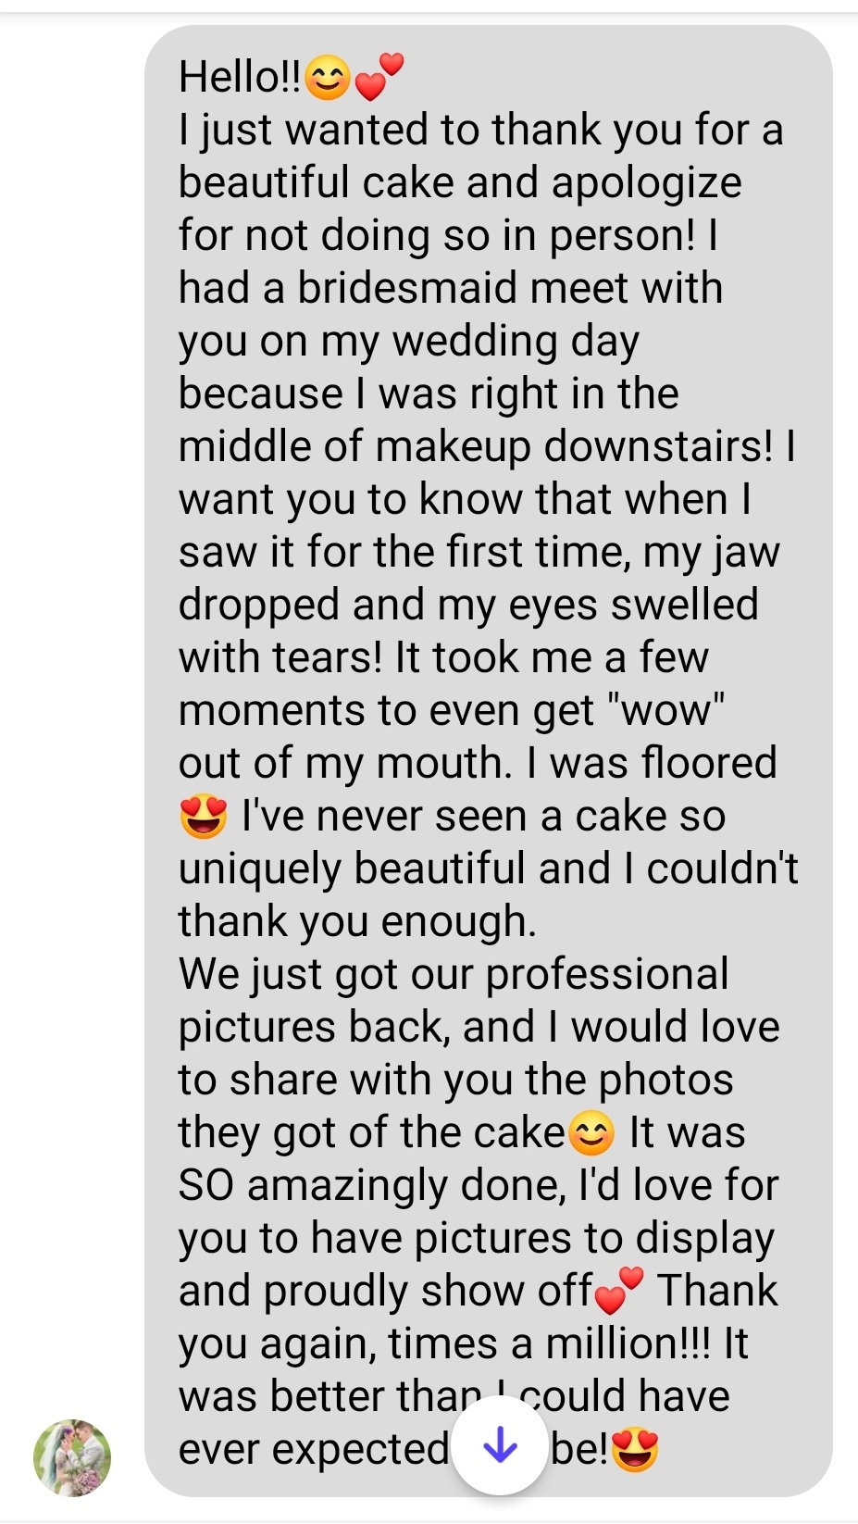Tap the two hearts emoji on first line
Image resolution: width=858 pixels, height=1524 pixels.
click(x=379, y=76)
